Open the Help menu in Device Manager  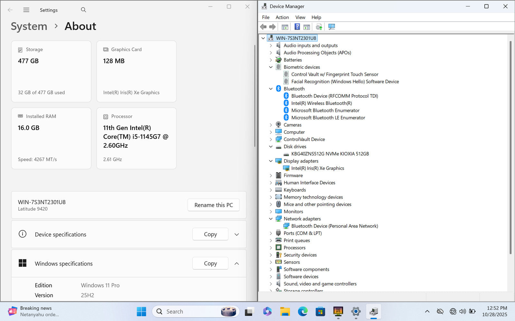[316, 17]
